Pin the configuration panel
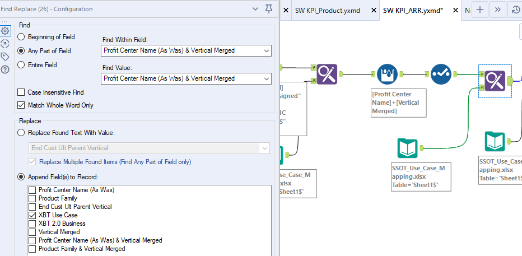The width and height of the screenshot is (522, 256). coord(269,9)
